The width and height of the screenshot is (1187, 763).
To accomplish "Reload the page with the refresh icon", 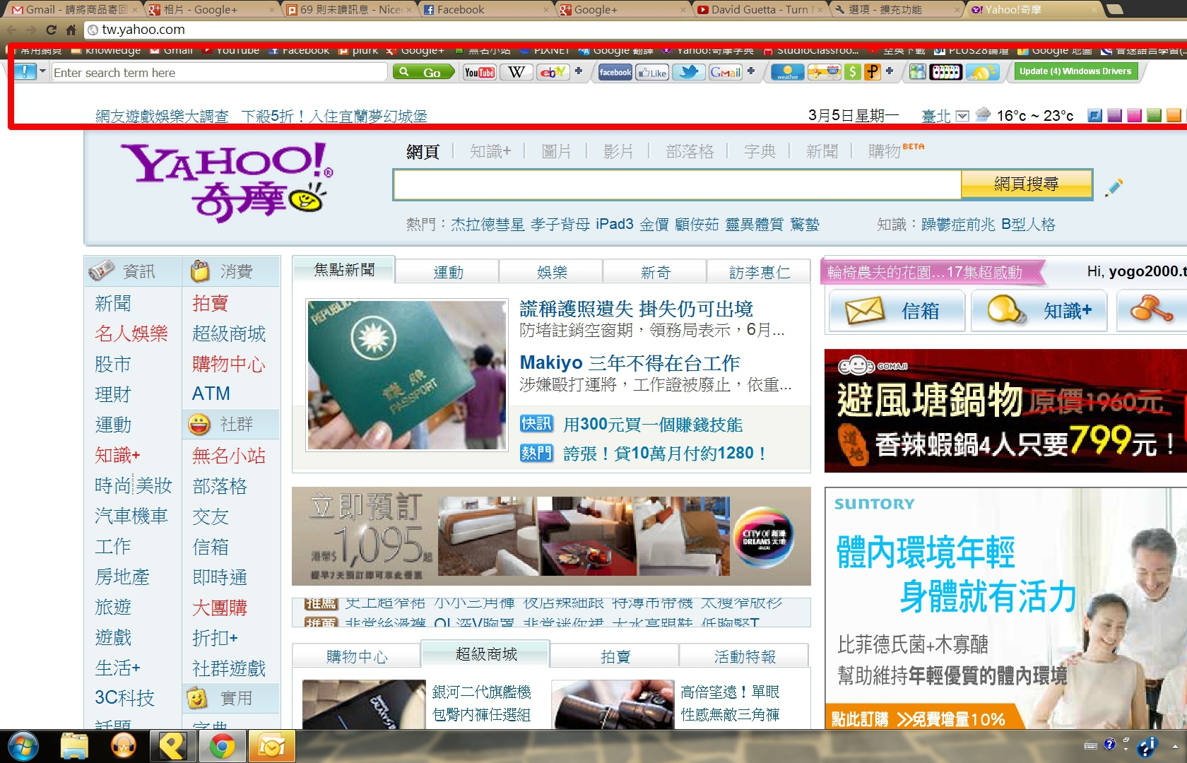I will click(51, 30).
